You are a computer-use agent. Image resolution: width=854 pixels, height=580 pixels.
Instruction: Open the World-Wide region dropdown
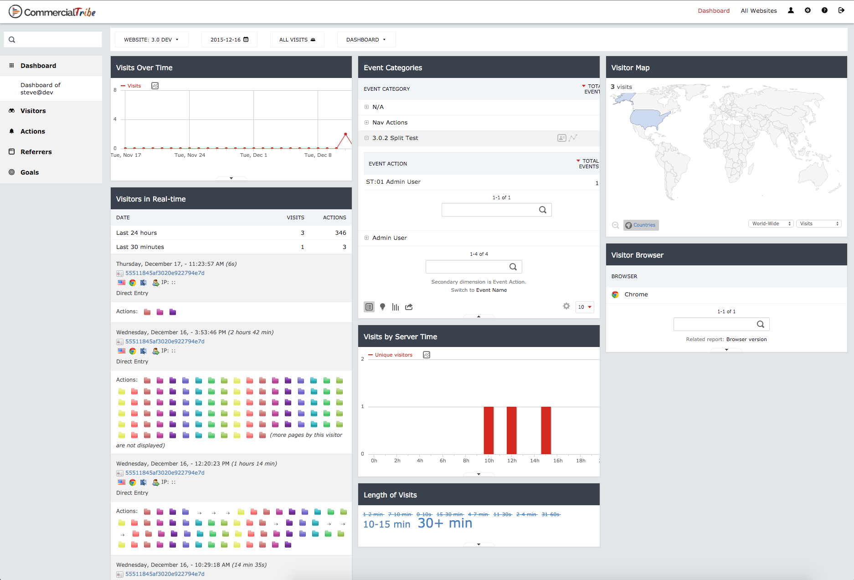[x=771, y=223]
